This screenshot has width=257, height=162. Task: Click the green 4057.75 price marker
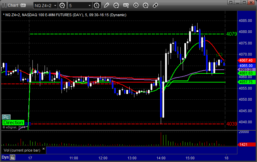point(246,82)
